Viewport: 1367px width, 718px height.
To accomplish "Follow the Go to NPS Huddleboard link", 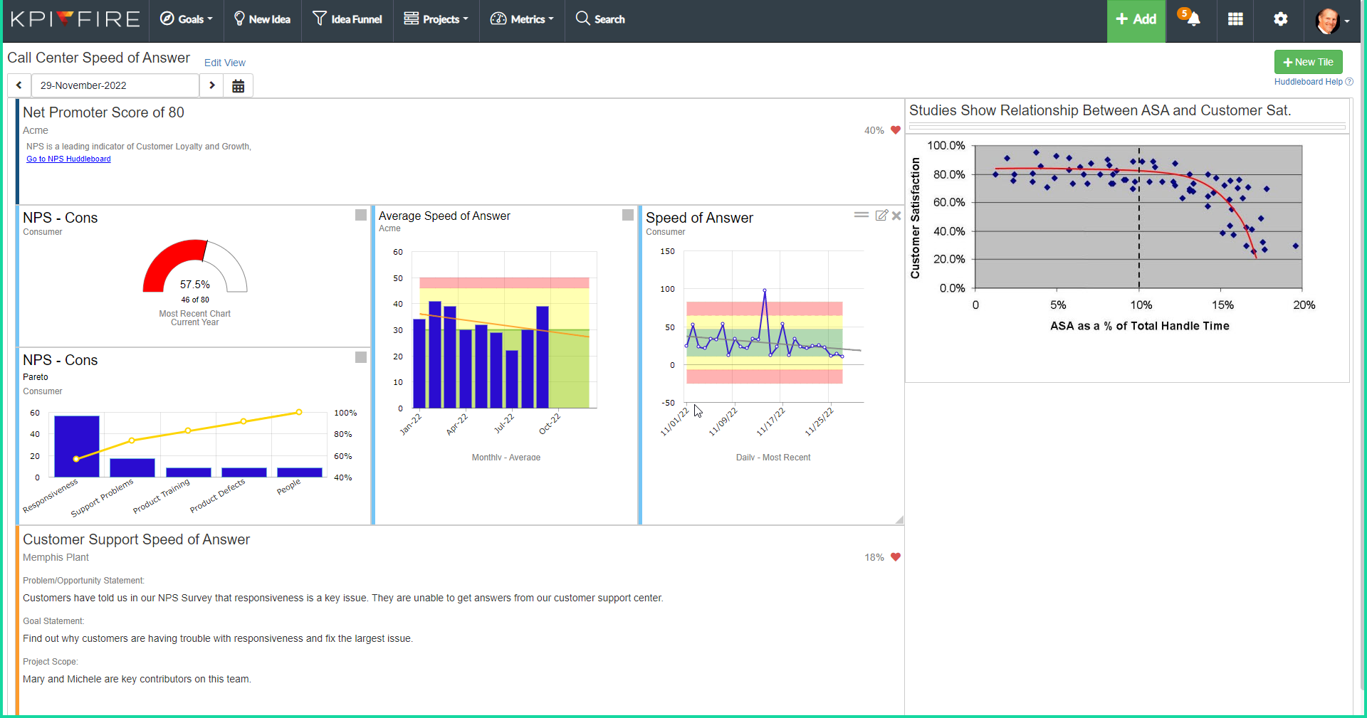I will tap(68, 159).
